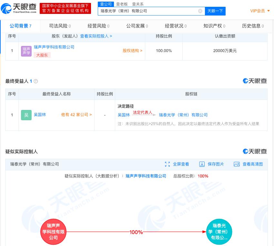Viewport: 274px width, 246px height.
Task: Click the 20000万美元 capital cell
Action: tap(225, 51)
